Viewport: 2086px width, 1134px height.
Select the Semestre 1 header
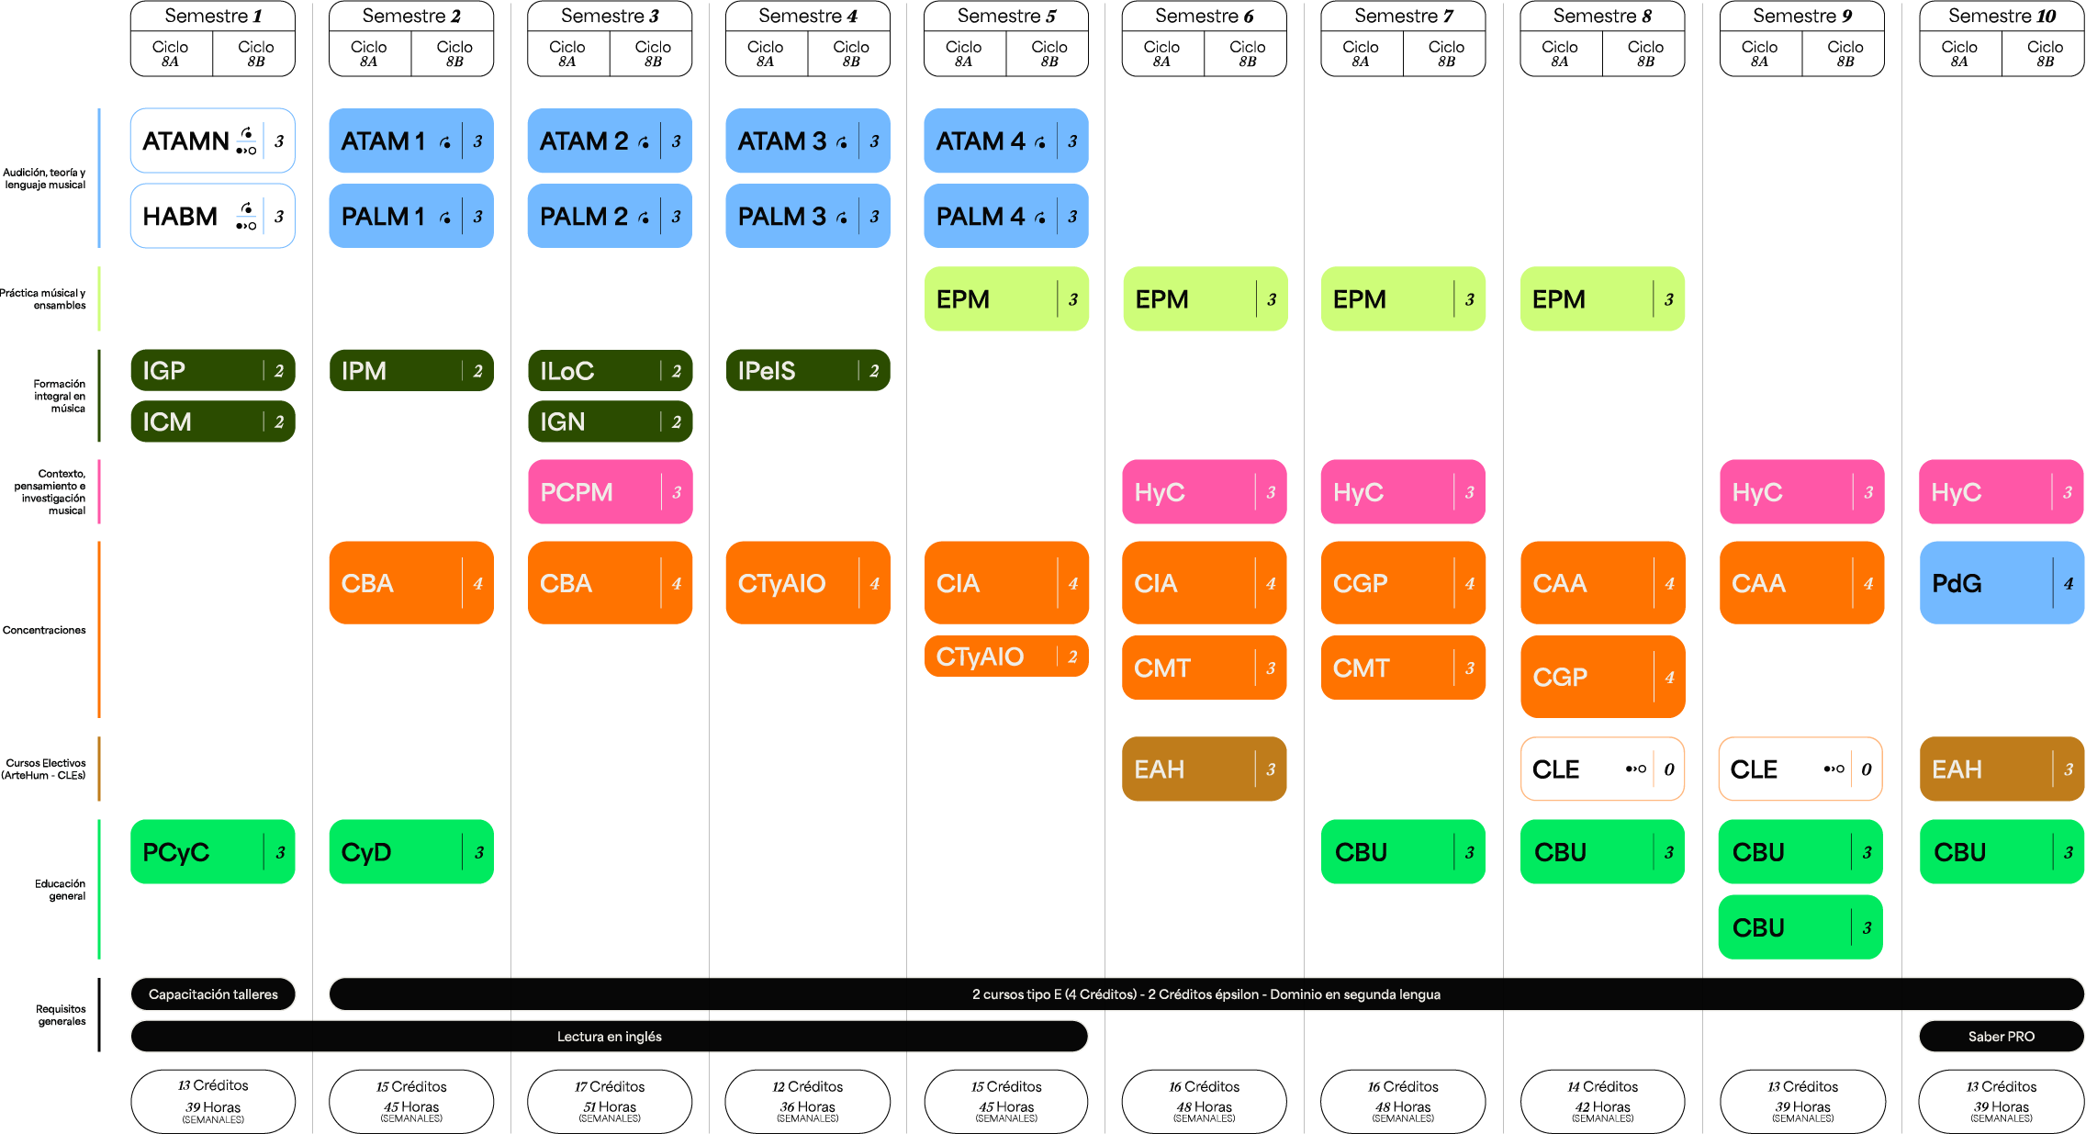[213, 16]
